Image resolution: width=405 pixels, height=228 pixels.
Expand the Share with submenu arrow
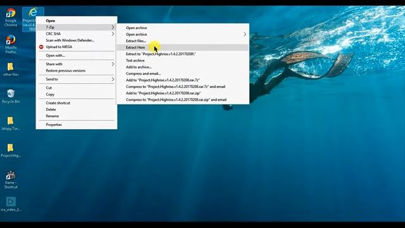[113, 64]
